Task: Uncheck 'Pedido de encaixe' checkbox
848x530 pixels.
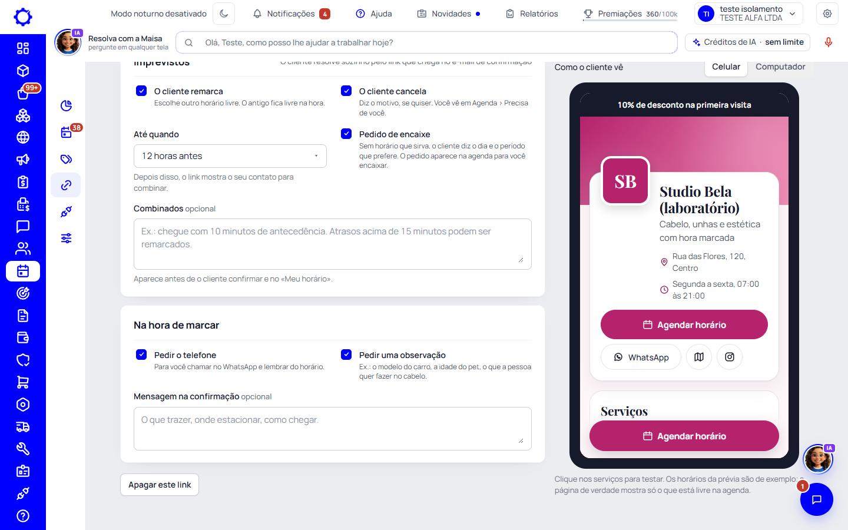Action: (x=346, y=134)
